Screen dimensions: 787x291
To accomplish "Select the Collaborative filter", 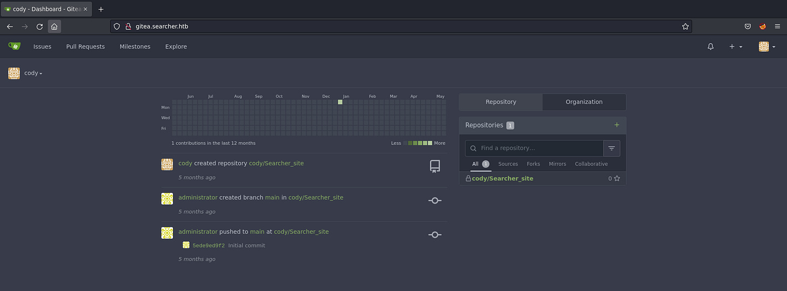I will (x=591, y=164).
